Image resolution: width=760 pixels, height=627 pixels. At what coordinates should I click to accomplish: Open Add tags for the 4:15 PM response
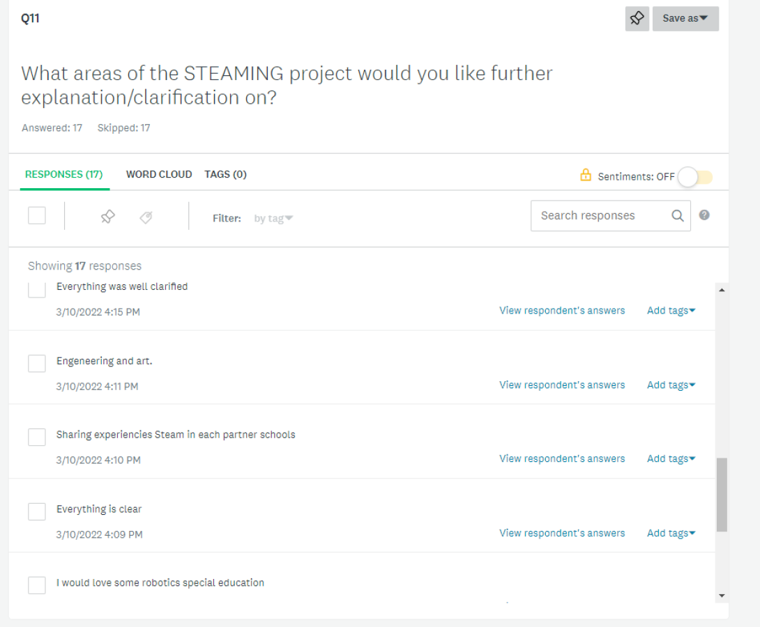pyautogui.click(x=671, y=311)
